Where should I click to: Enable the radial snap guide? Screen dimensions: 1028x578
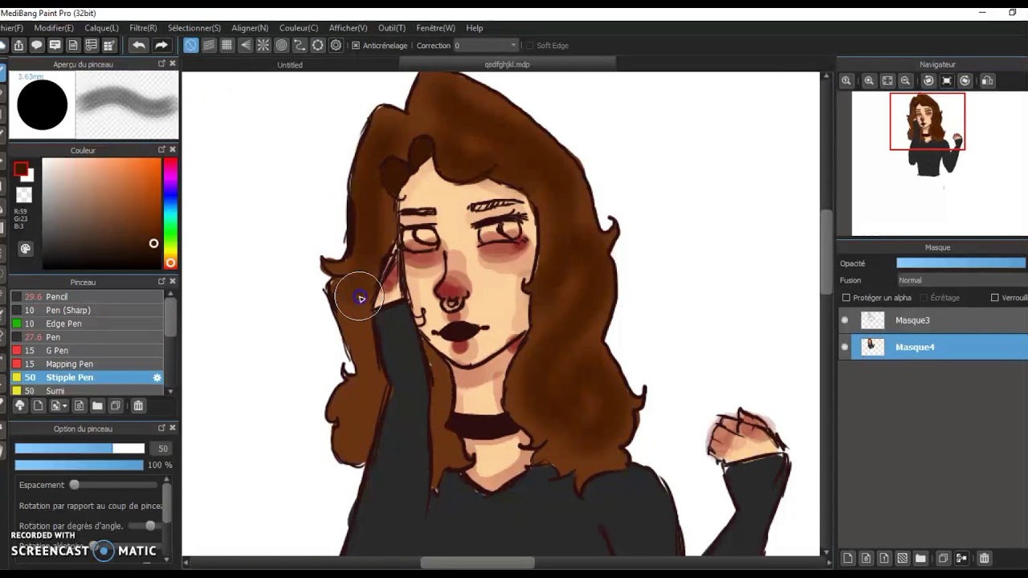point(263,46)
